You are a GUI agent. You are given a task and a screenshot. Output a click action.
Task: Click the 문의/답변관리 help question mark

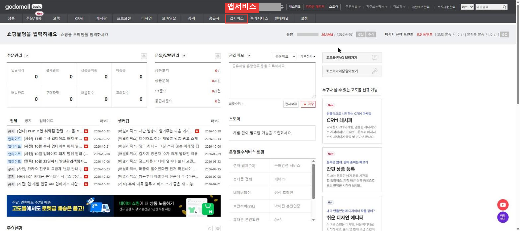click(184, 56)
